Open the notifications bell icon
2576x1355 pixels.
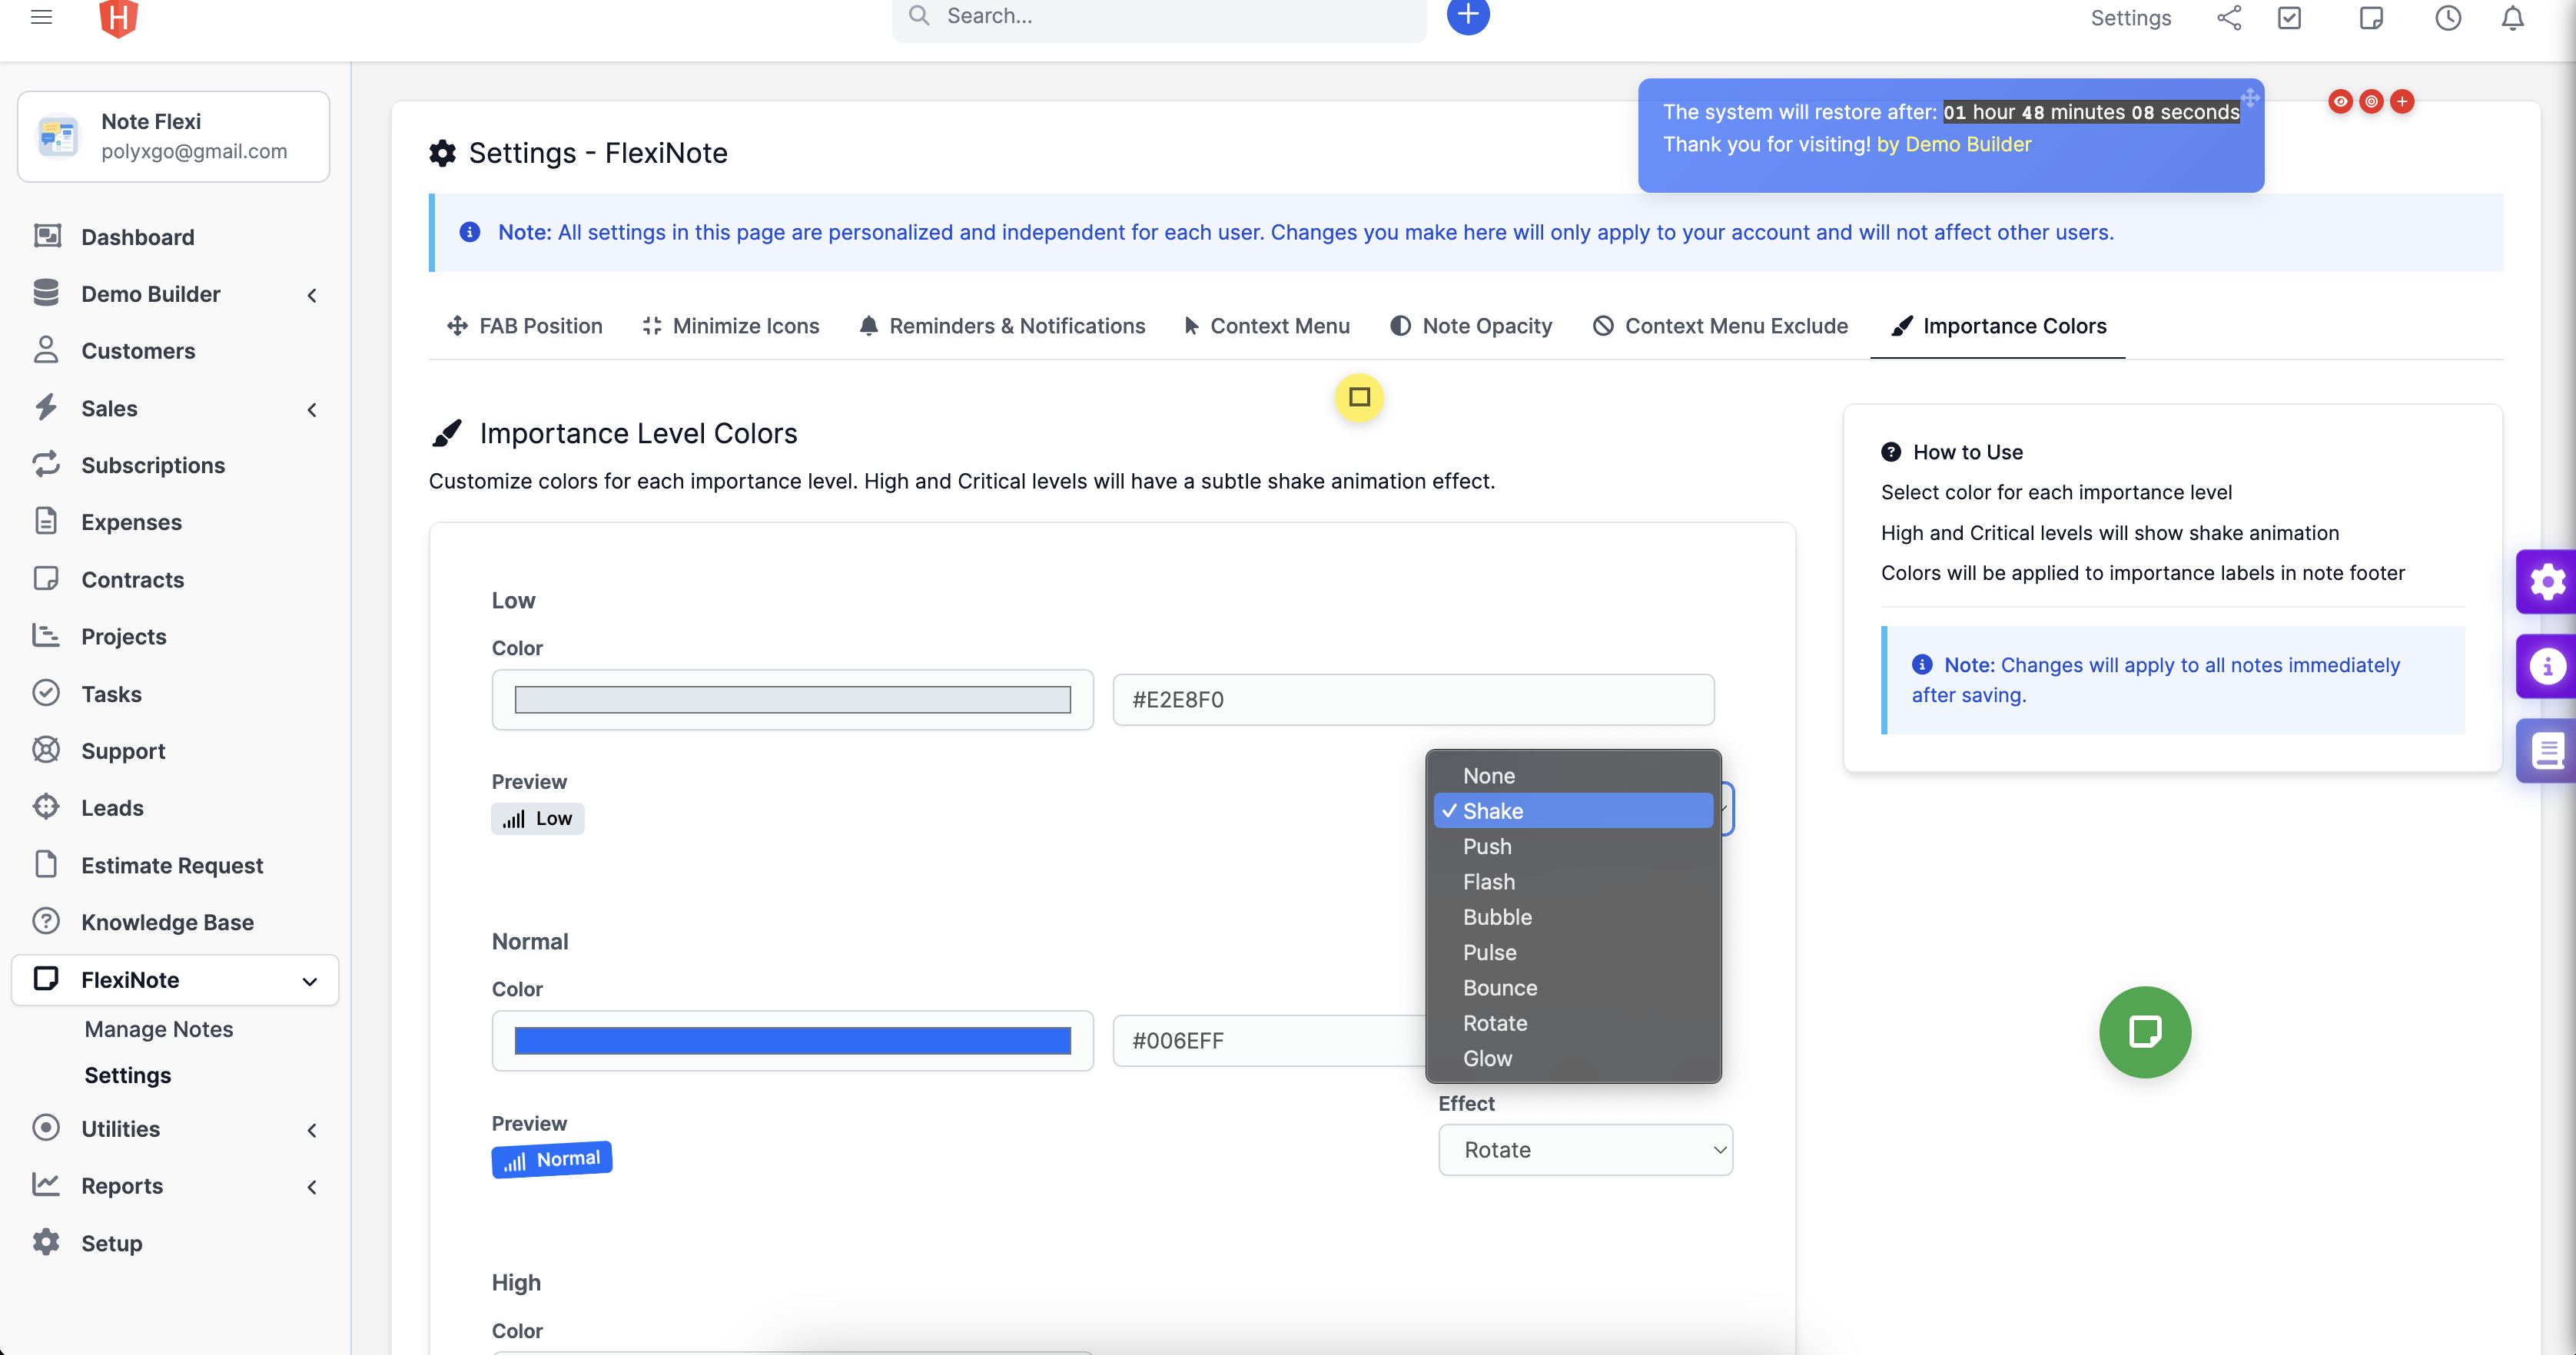tap(2512, 18)
